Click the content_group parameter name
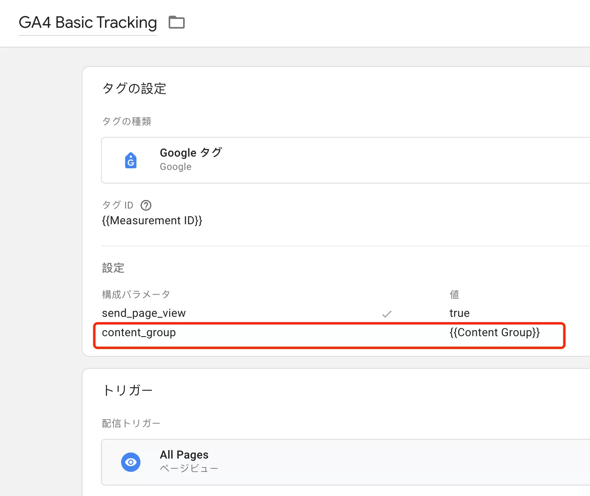The width and height of the screenshot is (590, 496). [139, 333]
